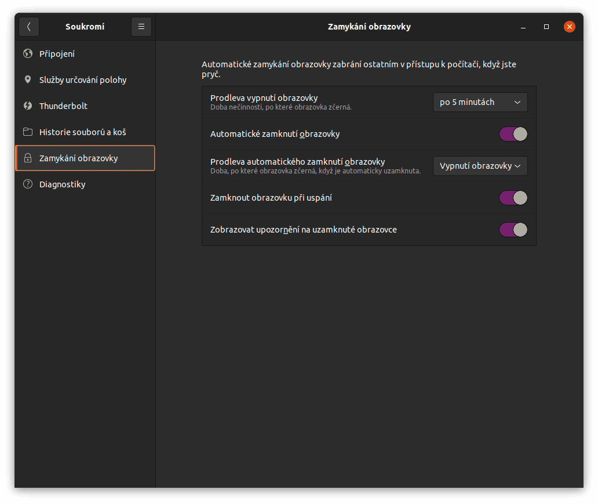Click the question mark icon next to Diagnostiky
The width and height of the screenshot is (598, 504).
point(28,184)
